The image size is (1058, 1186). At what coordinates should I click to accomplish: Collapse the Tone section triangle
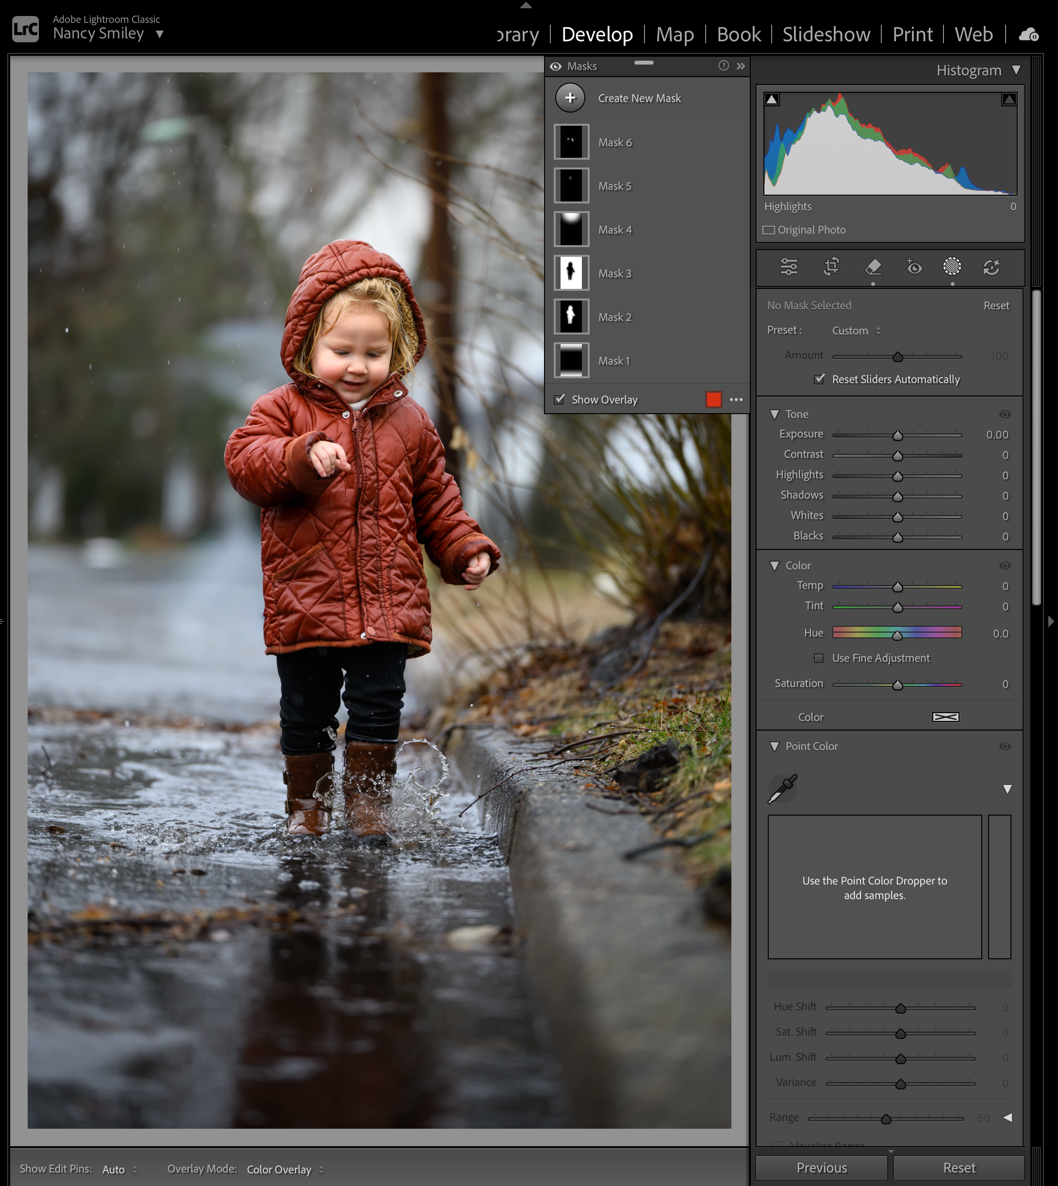click(774, 415)
